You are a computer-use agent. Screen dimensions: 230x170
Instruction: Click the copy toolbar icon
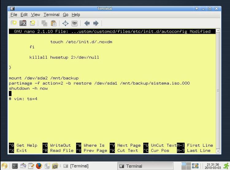point(44,23)
